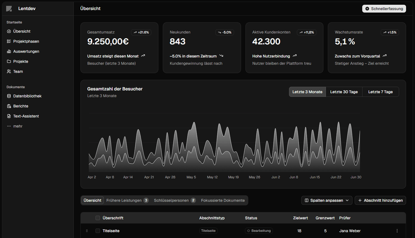Select the Schlüsselpersonen tab
Image resolution: width=415 pixels, height=238 pixels.
tap(175, 200)
